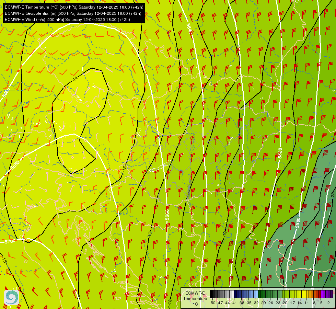Viewport: 336px width, 309px height.
Task: Click the -20 legend tick label
Action: coord(285,303)
